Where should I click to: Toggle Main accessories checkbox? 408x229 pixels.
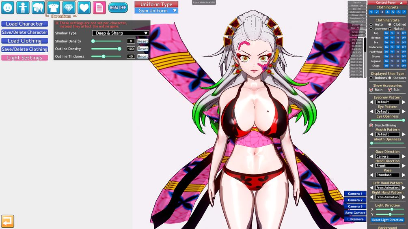[371, 90]
